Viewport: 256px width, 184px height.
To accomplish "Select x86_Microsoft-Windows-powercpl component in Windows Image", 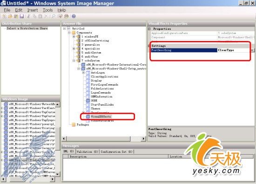I will pyautogui.click(x=32, y=124).
